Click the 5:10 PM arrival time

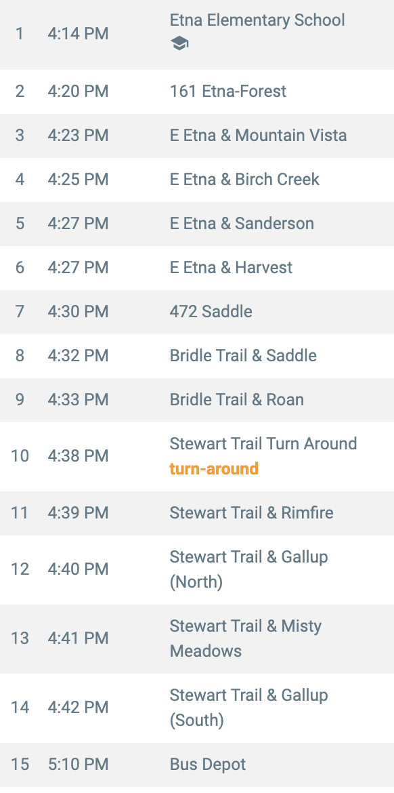(79, 764)
